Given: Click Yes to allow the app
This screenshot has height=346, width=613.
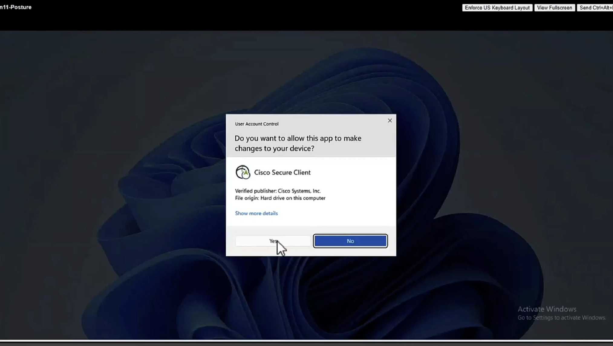Looking at the screenshot, I should pos(273,241).
